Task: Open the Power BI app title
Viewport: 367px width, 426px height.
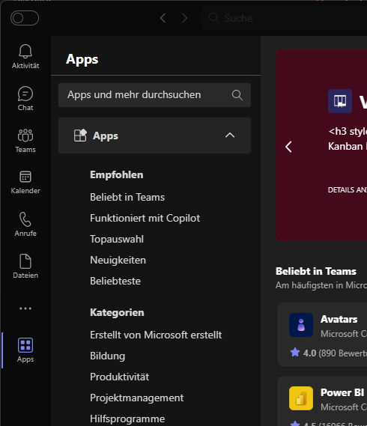Action: tap(342, 392)
